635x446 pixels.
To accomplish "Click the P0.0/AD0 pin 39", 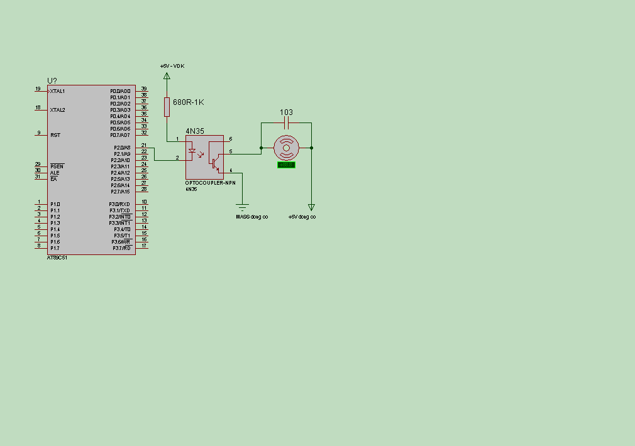I will click(141, 91).
